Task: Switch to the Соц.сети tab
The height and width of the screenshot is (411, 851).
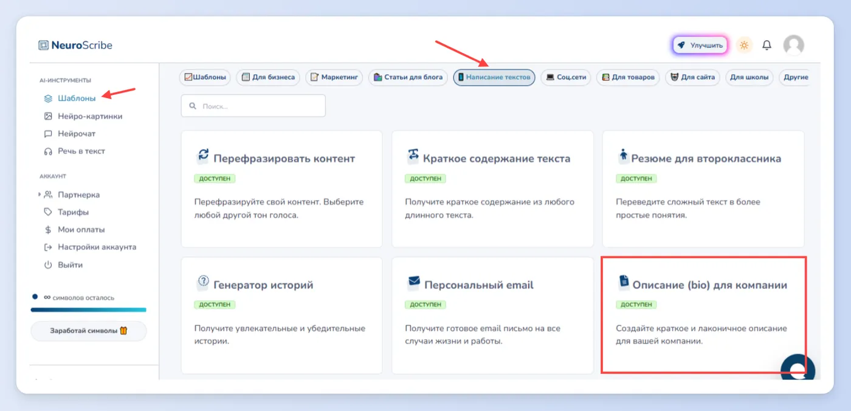Action: pos(566,78)
